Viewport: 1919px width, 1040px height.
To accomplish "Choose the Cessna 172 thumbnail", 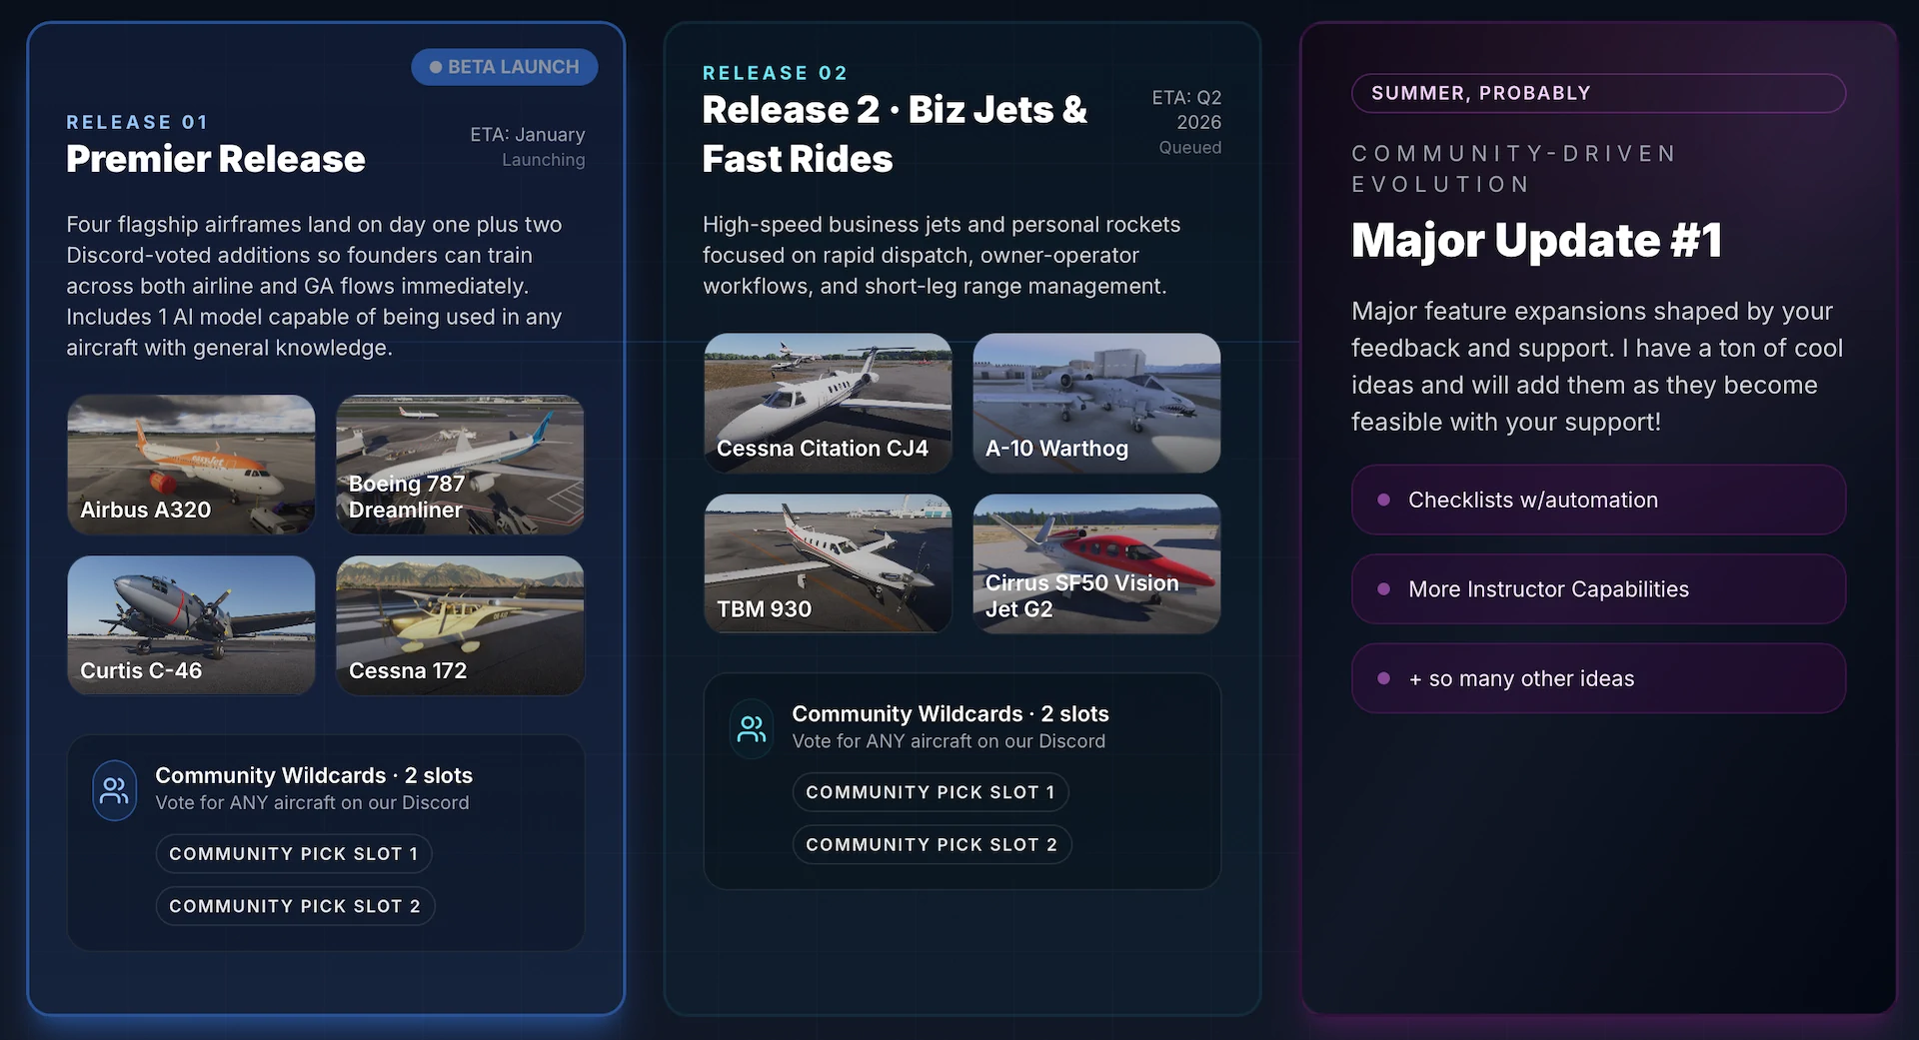I will tap(460, 624).
